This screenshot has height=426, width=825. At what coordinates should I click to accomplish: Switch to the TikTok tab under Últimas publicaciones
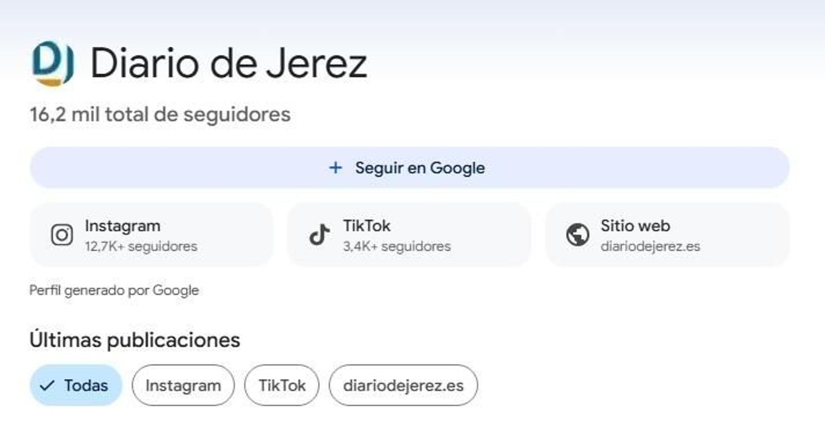282,384
